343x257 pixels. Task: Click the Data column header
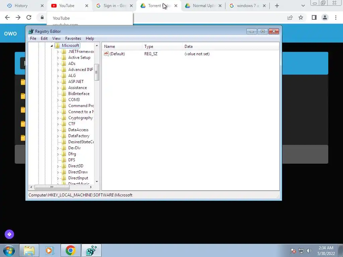(231, 47)
